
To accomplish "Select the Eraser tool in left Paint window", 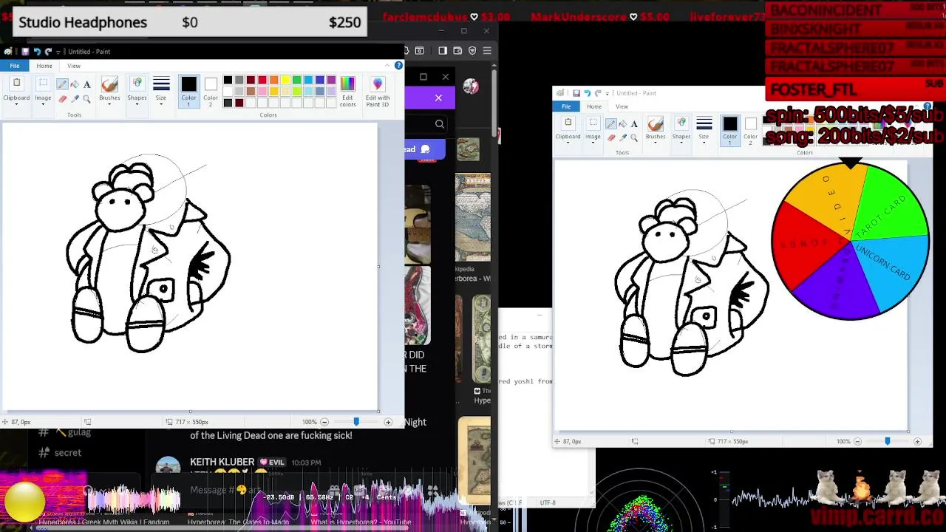I will [x=63, y=98].
